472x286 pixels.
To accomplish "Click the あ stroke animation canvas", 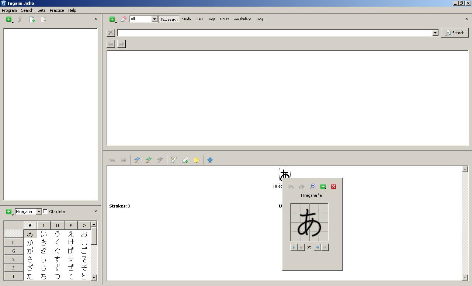I will 309,222.
